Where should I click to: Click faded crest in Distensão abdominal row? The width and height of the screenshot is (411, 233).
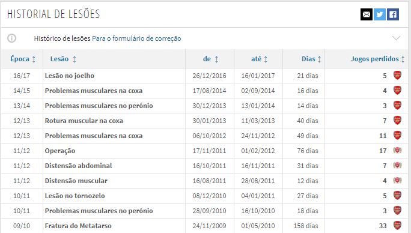(x=397, y=165)
